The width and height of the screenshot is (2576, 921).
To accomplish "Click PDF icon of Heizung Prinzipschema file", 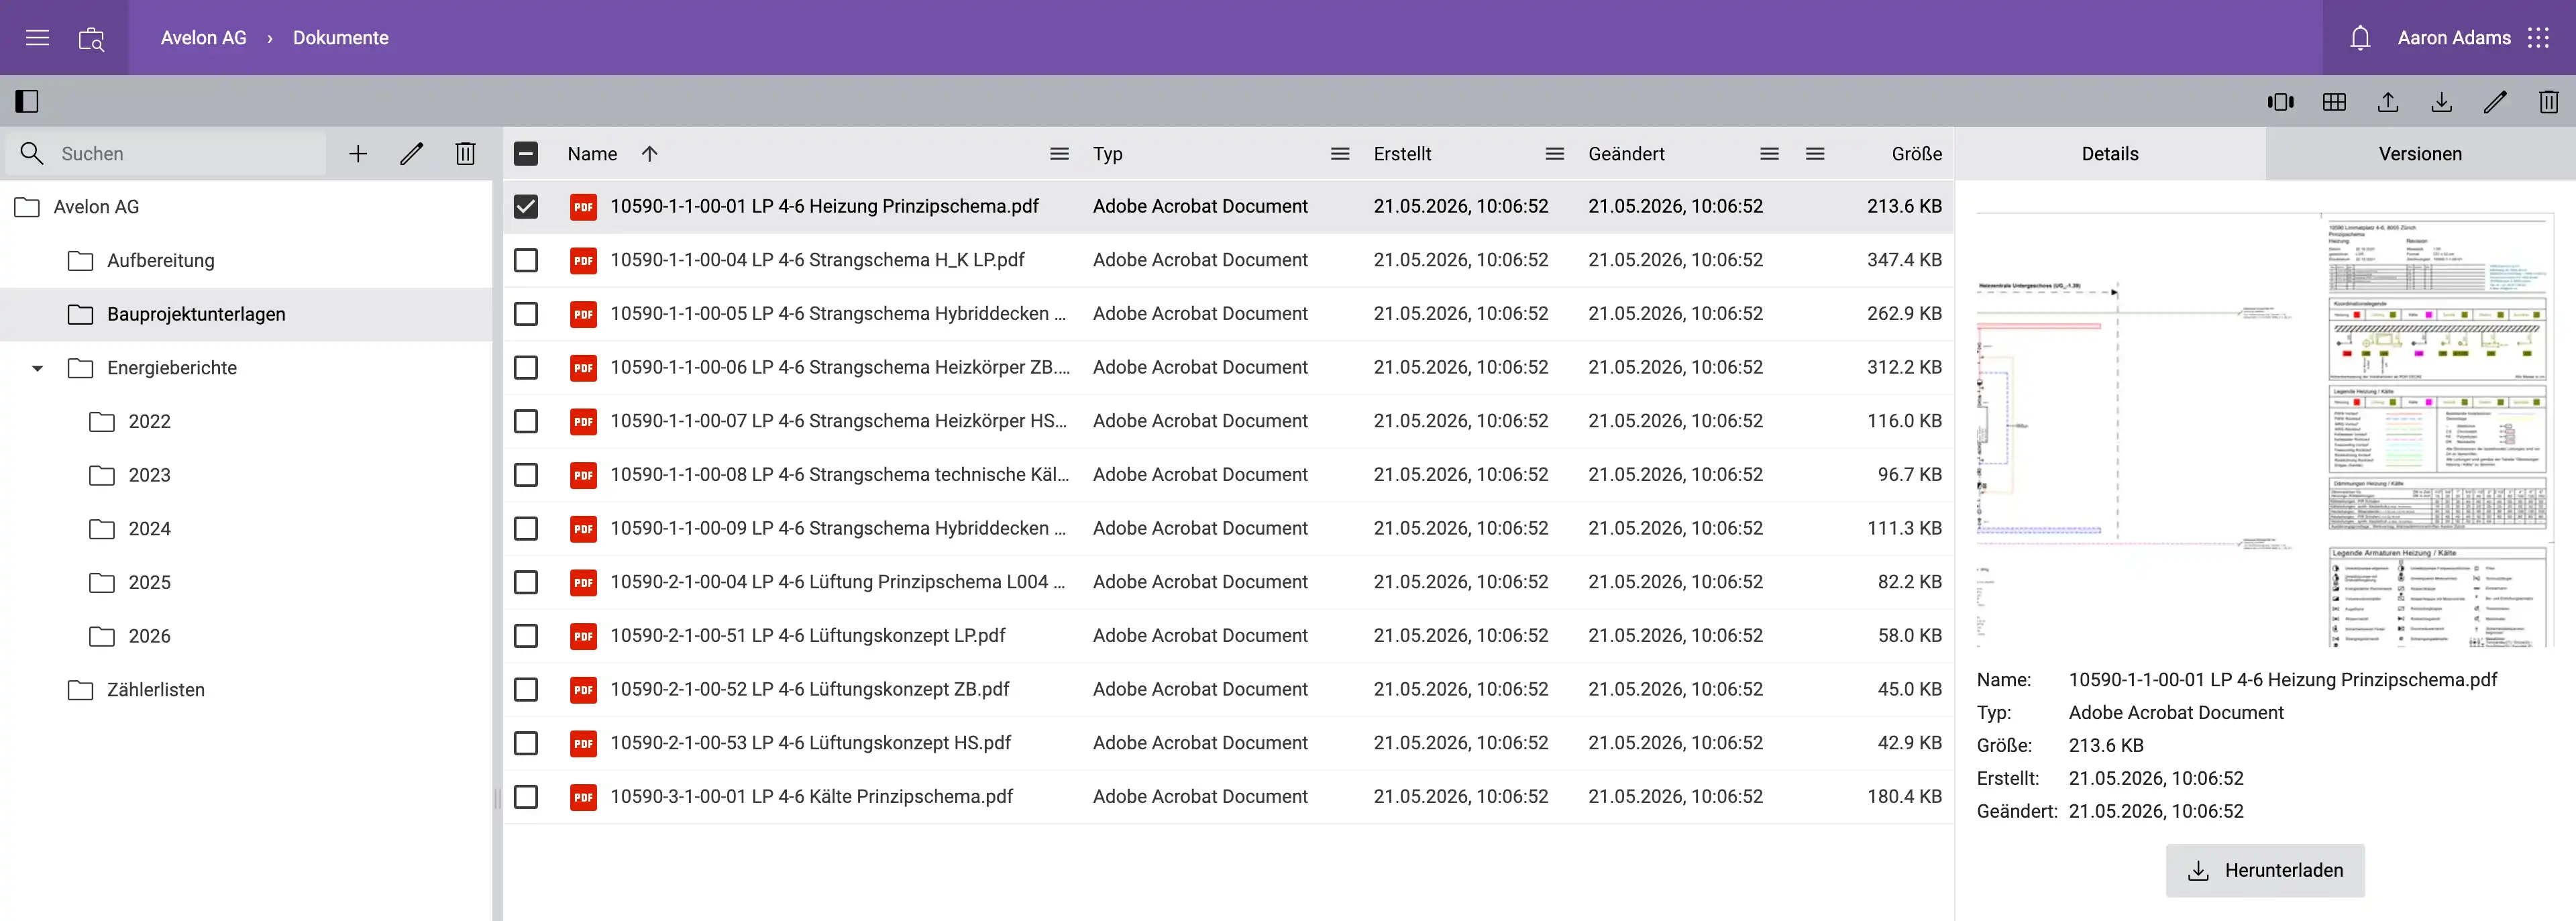I will coord(583,207).
